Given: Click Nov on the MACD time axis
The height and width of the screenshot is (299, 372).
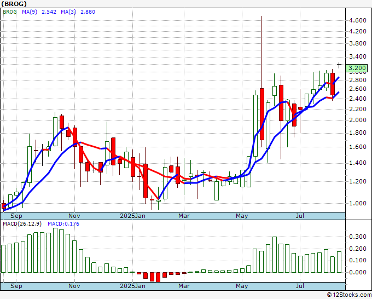Looking at the screenshot, I should 74,286.
